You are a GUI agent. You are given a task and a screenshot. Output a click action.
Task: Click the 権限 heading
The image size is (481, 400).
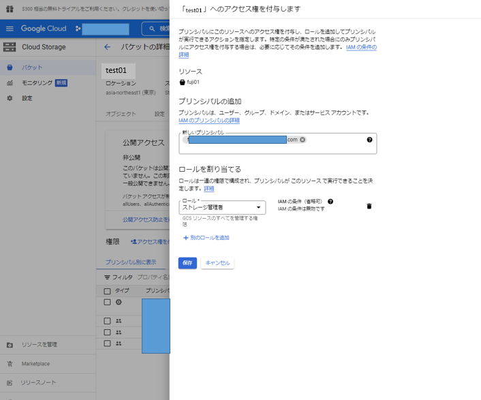(112, 242)
